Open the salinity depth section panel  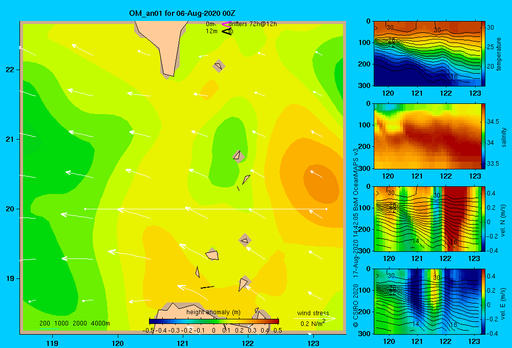tap(427, 136)
